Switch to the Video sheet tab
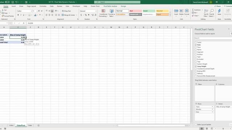This screenshot has height=130, width=232. pyautogui.click(x=11, y=125)
